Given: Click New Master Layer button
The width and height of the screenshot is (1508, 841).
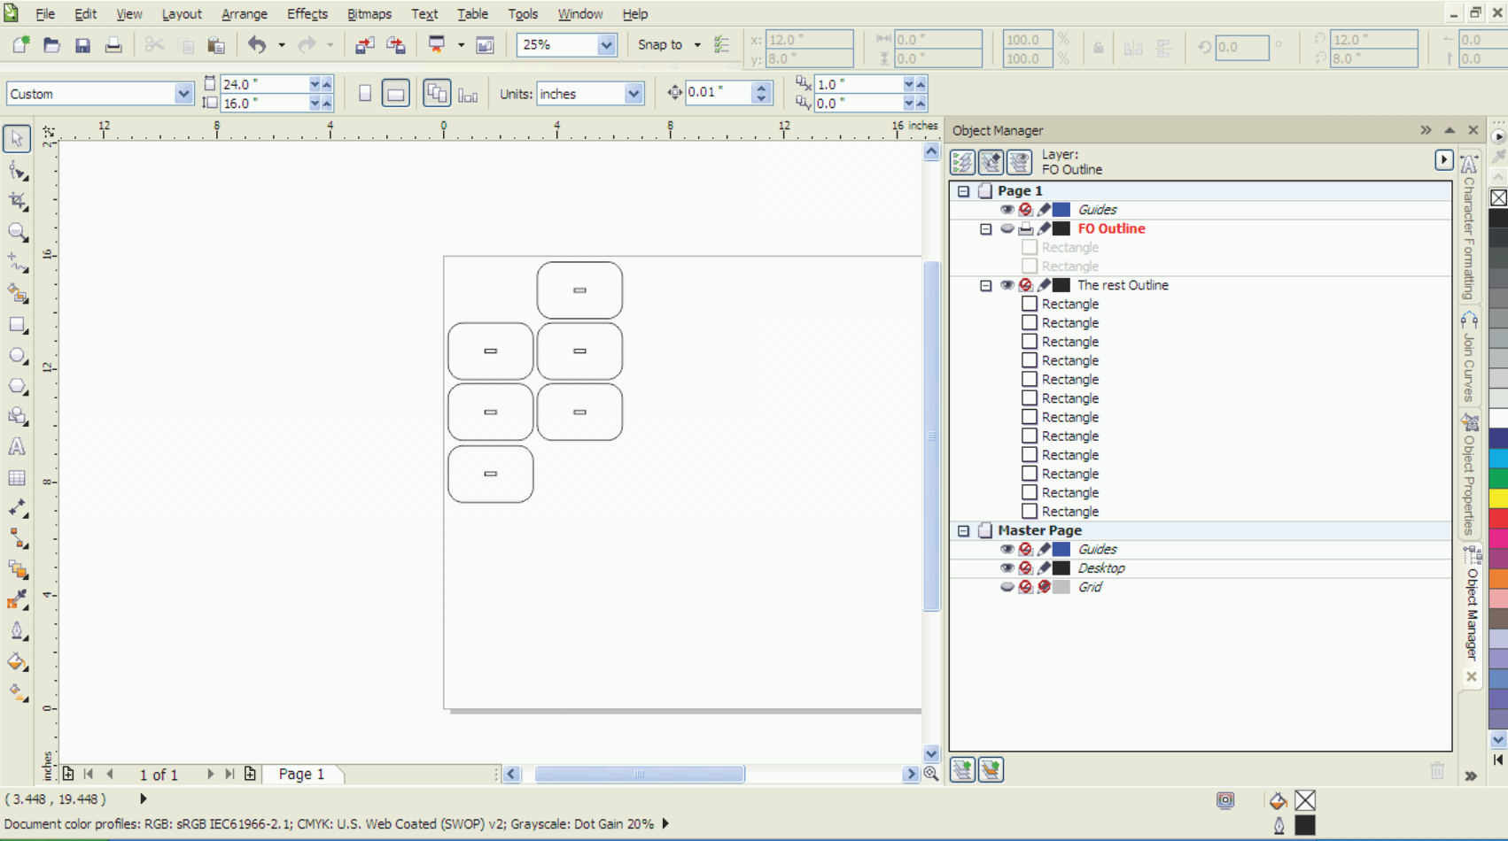Looking at the screenshot, I should click(991, 770).
